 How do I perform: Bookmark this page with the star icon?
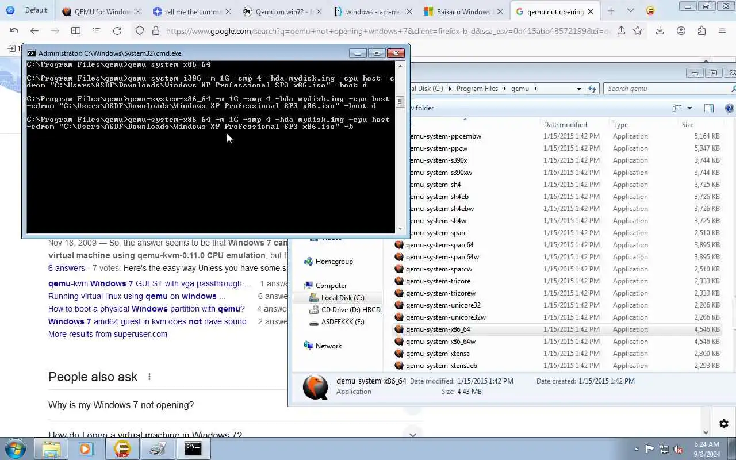pos(637,31)
